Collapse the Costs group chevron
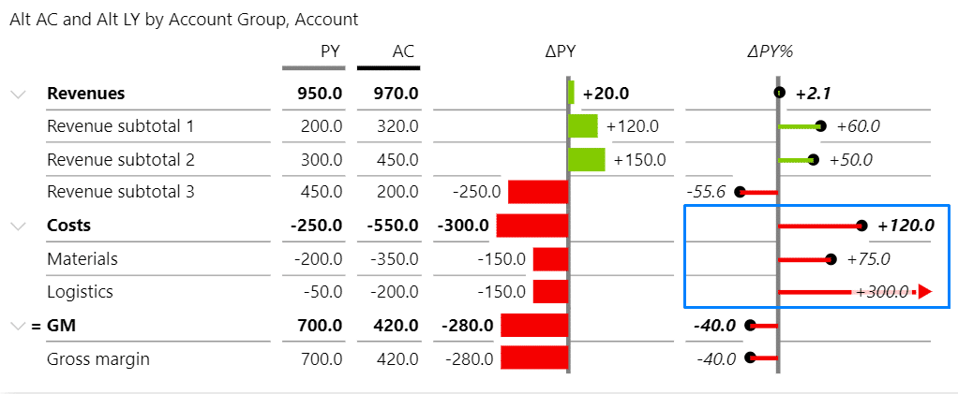 [x=17, y=226]
